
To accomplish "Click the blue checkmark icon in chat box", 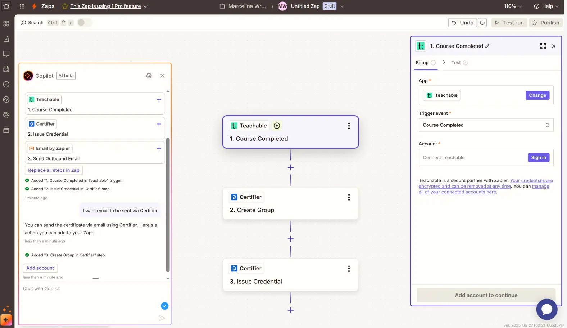I will (164, 306).
